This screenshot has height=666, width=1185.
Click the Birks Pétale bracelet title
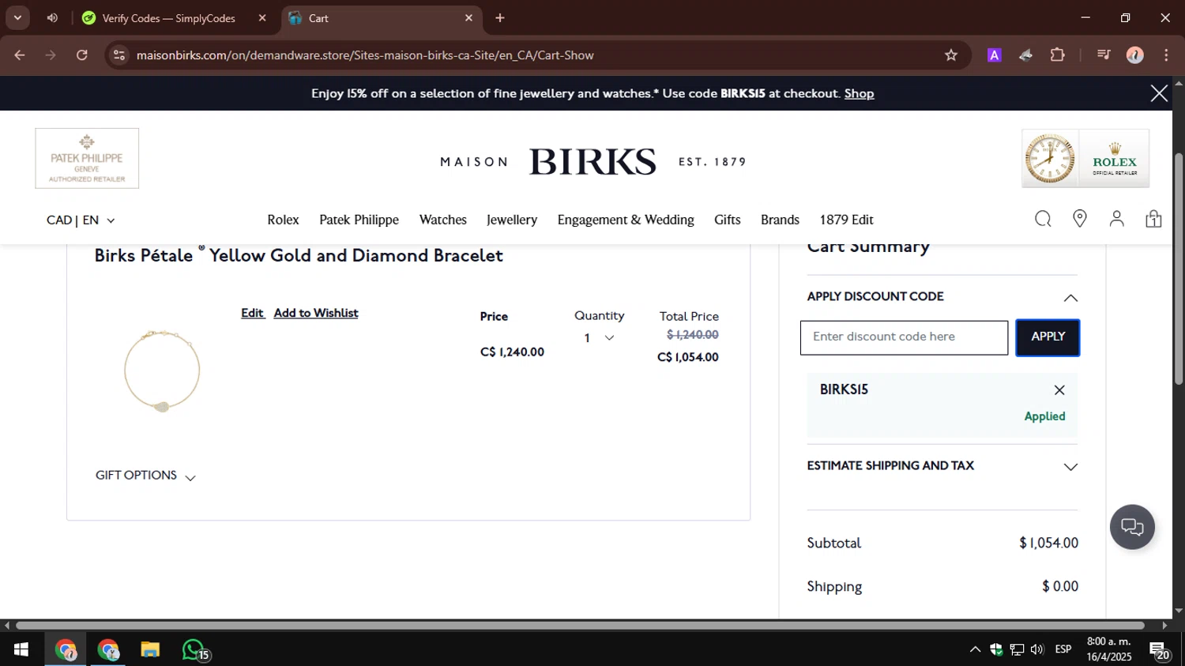[299, 255]
